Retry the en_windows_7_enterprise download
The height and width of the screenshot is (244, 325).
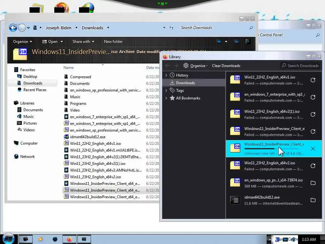coord(313,97)
